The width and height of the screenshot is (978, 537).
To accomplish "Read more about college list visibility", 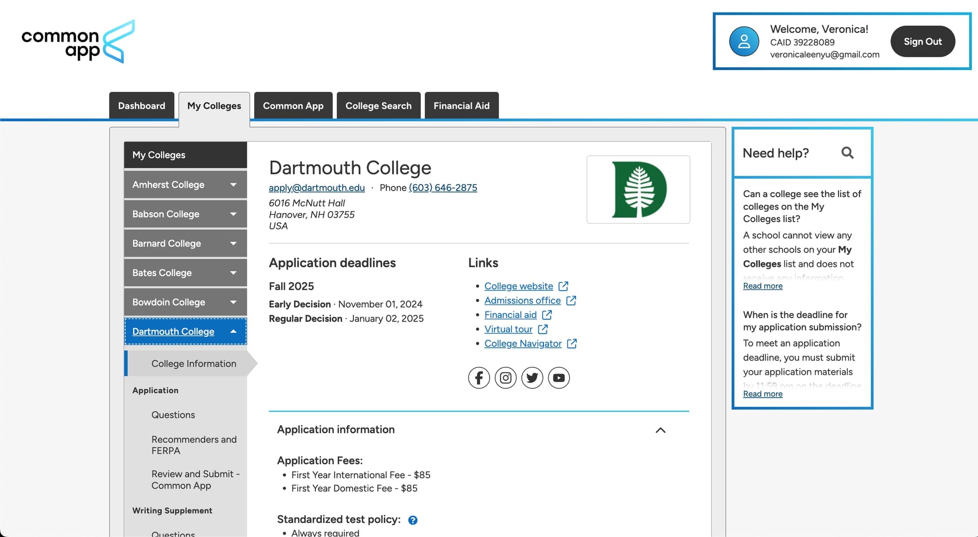I will (x=763, y=286).
